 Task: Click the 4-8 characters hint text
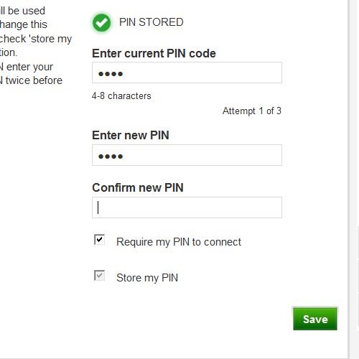point(121,96)
